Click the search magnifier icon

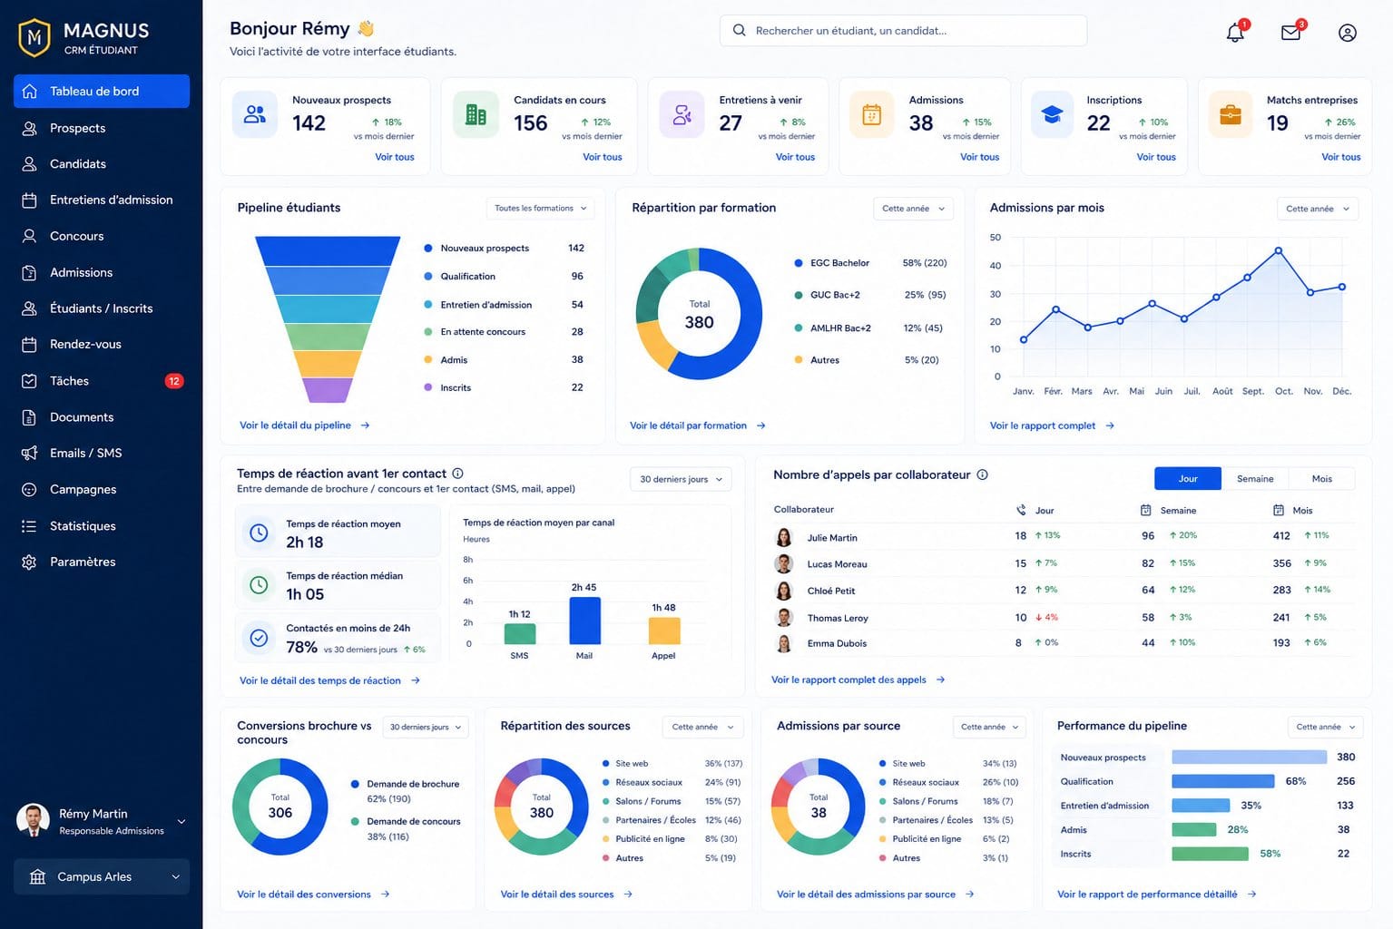coord(739,31)
